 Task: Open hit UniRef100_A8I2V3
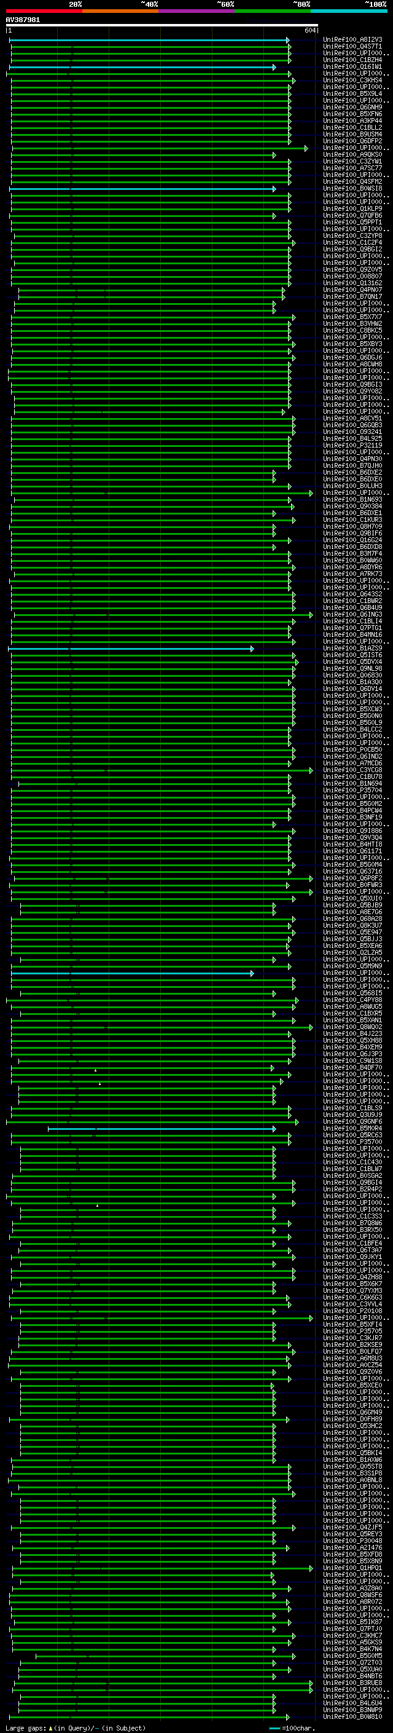coord(352,40)
